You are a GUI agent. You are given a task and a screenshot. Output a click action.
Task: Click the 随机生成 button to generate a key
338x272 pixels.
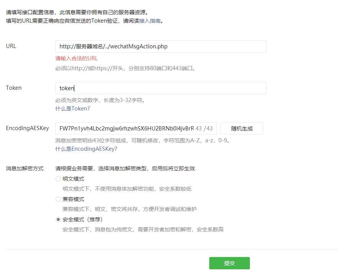tap(241, 129)
